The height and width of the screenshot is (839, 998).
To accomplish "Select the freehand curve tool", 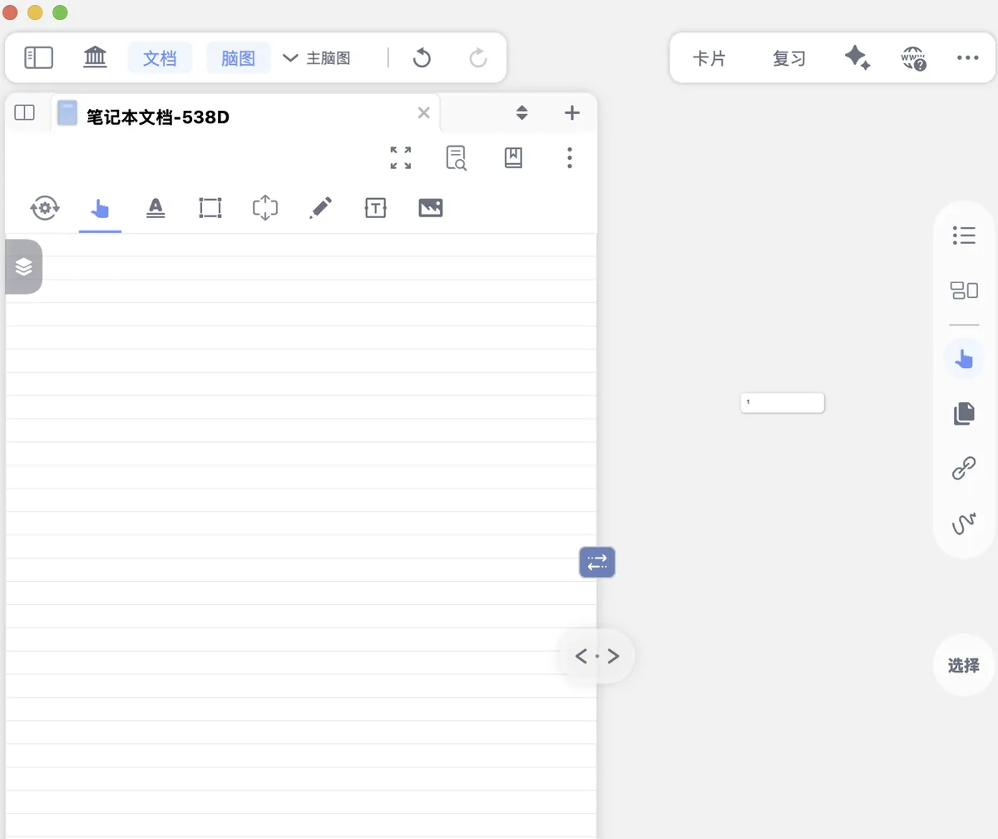I will tap(964, 524).
